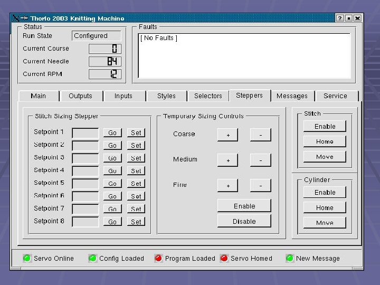Click Go for Setpoint 7

(112, 209)
